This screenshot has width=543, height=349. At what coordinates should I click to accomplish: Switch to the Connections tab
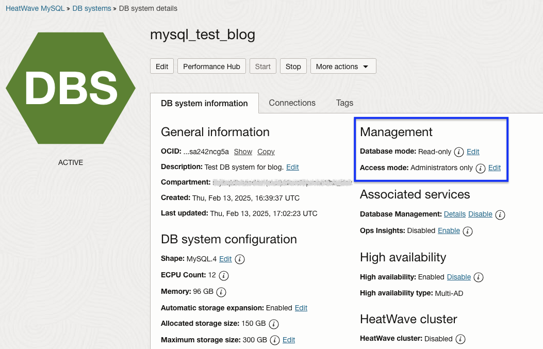(292, 103)
